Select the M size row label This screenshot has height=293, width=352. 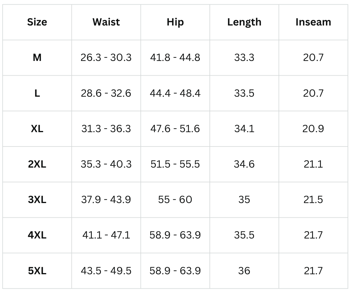click(37, 57)
